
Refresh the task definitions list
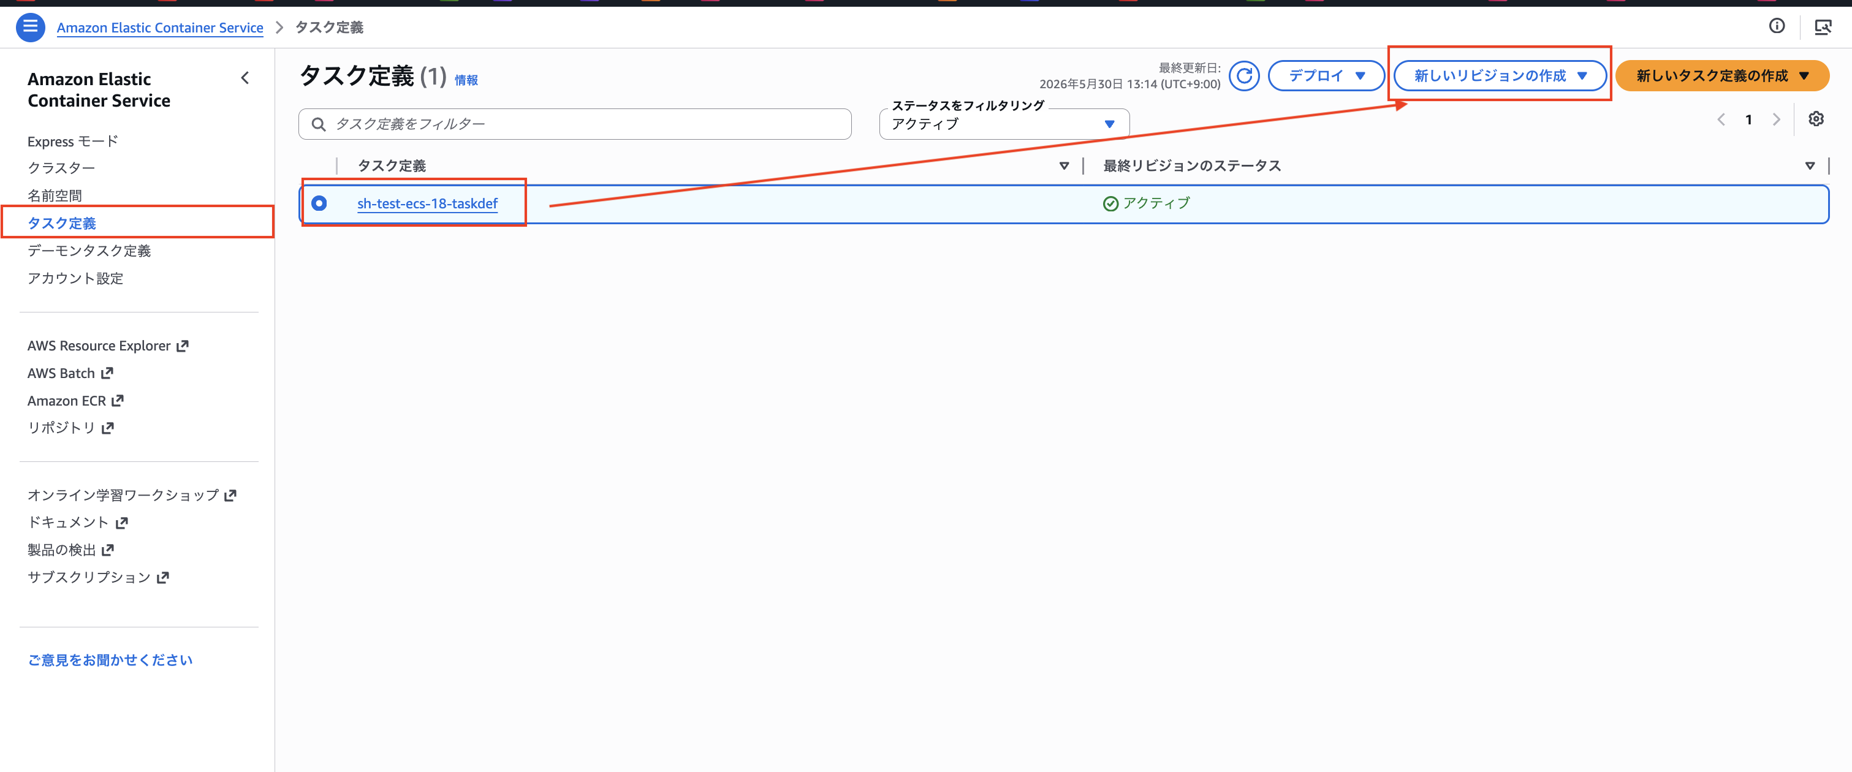coord(1244,75)
